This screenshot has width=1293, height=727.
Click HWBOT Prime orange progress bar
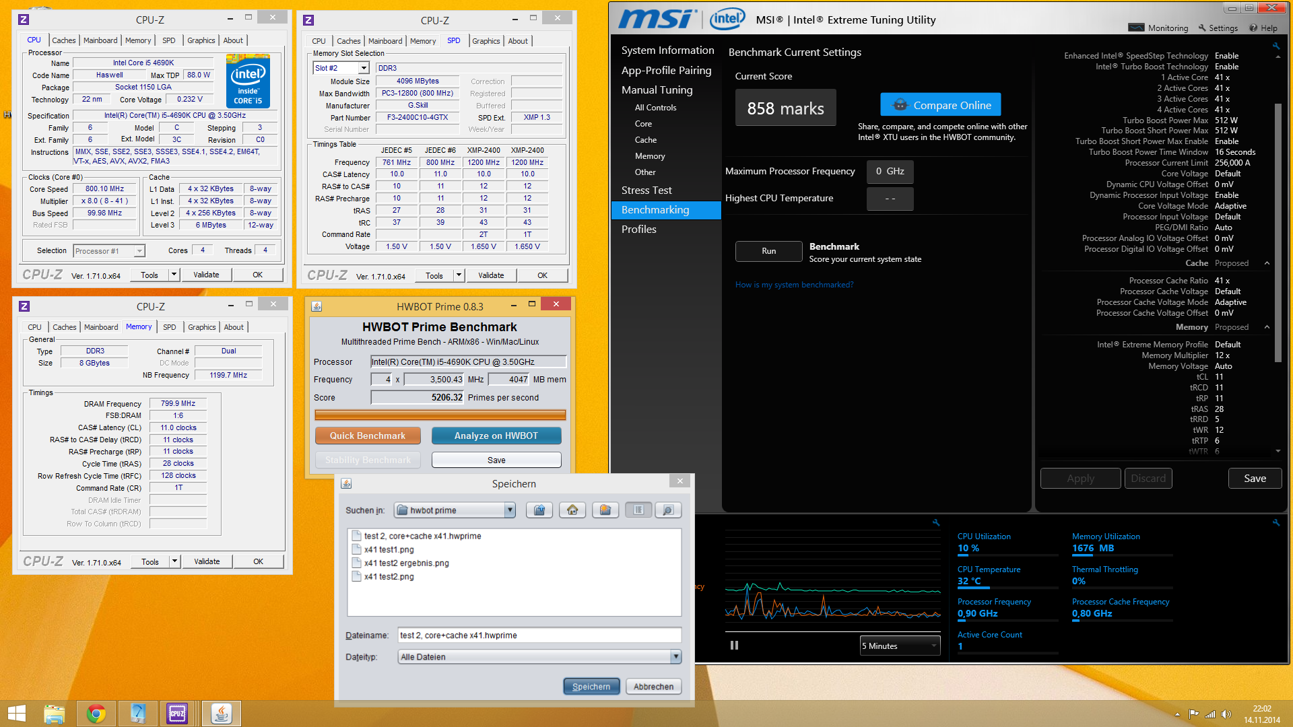(x=440, y=415)
